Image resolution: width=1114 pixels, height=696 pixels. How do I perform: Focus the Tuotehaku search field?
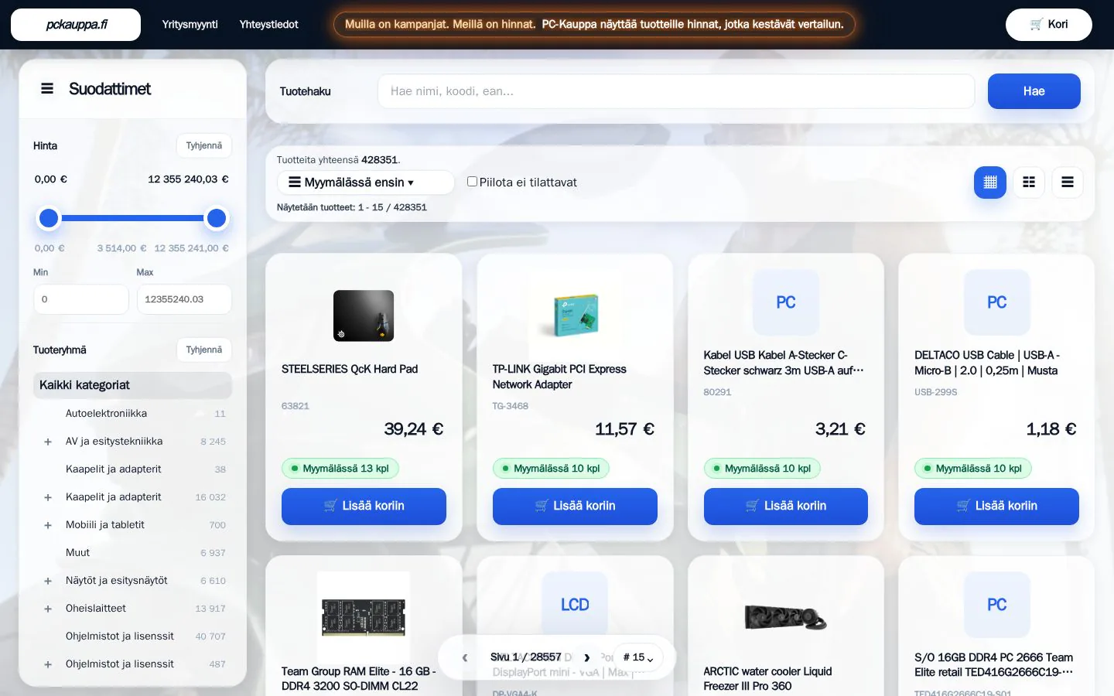676,91
